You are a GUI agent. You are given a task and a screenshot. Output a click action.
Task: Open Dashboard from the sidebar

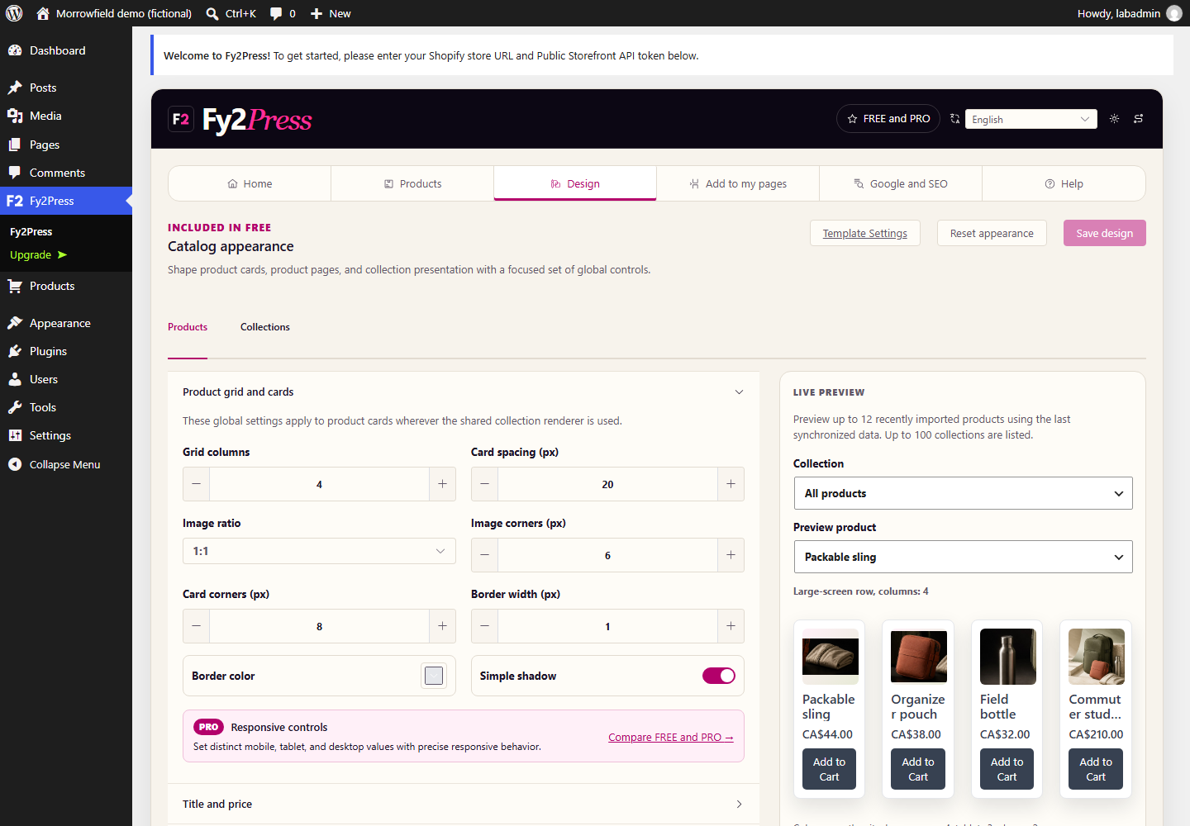pos(66,50)
